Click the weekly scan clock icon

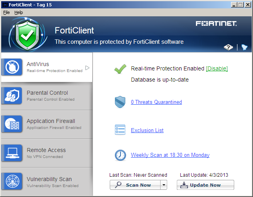pos(120,155)
